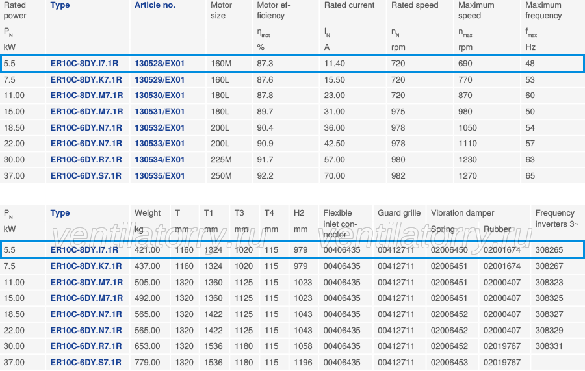Click type ER10C-6DY.R7.1R in top table
Image resolution: width=585 pixels, height=371 pixels.
(86, 160)
